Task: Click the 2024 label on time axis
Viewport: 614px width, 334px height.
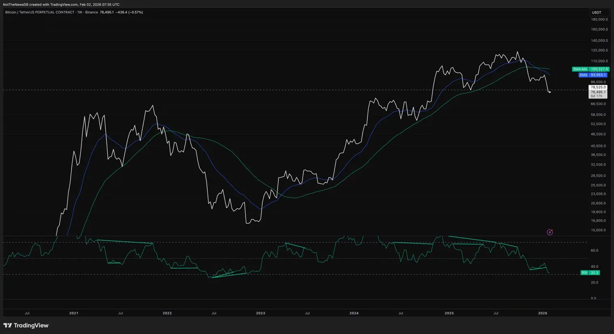Action: pyautogui.click(x=354, y=313)
